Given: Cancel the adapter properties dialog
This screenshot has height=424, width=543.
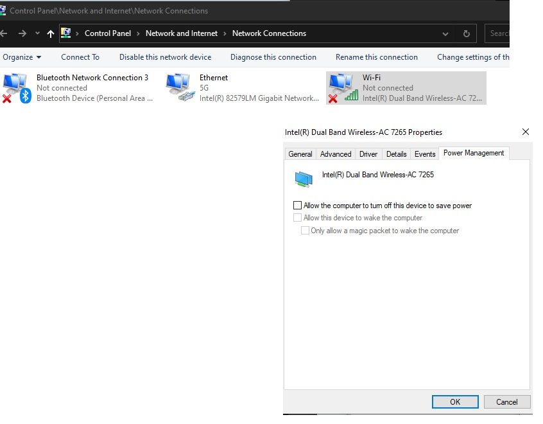Looking at the screenshot, I should 506,402.
